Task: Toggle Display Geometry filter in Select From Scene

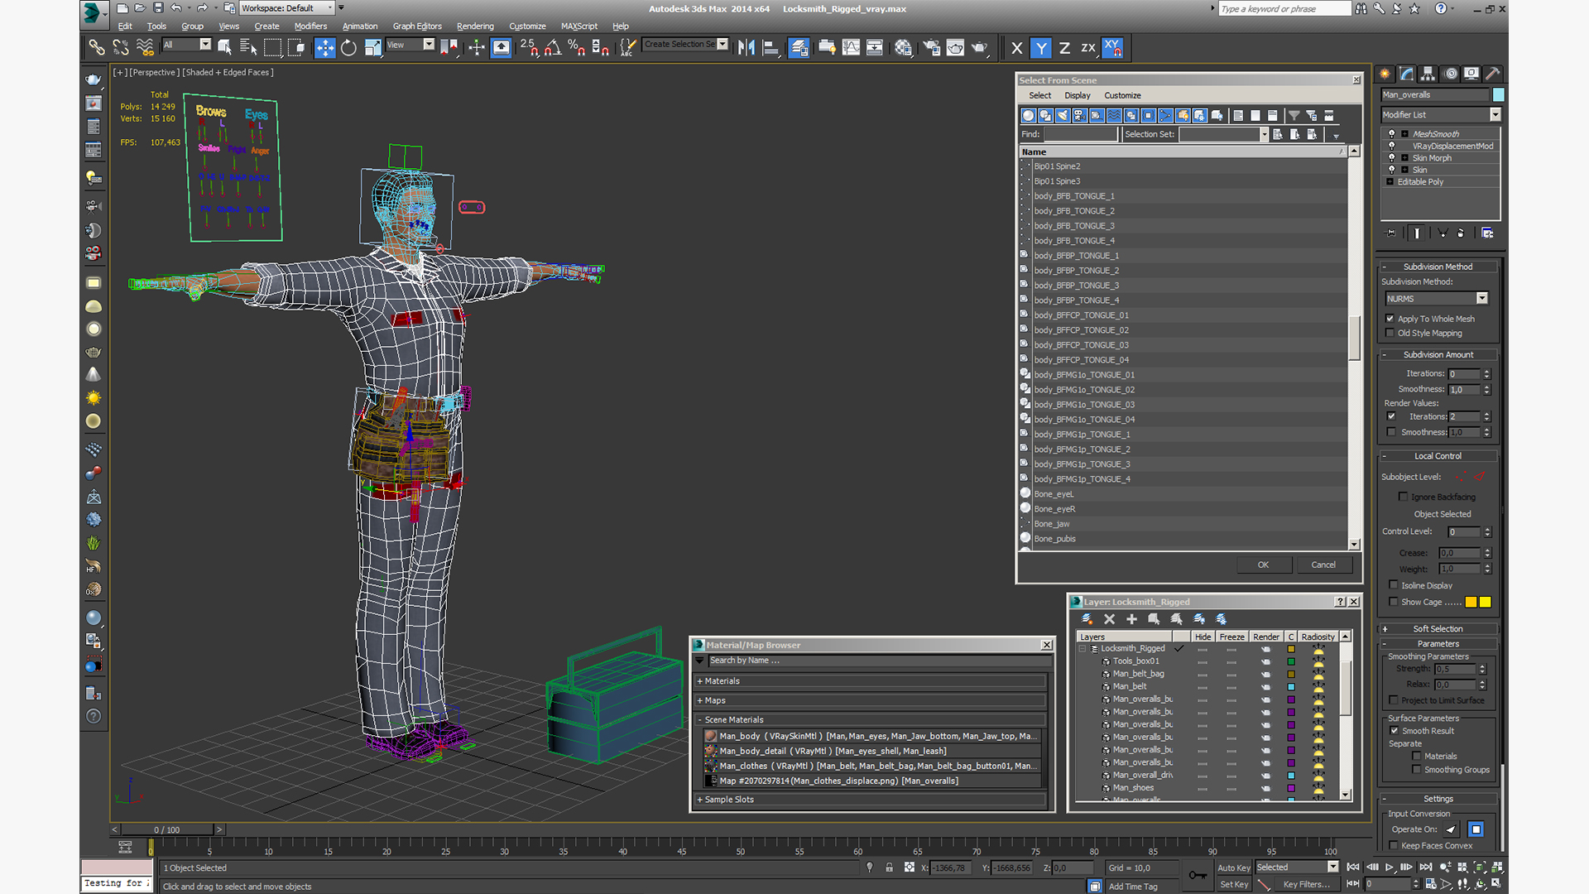Action: point(1029,116)
